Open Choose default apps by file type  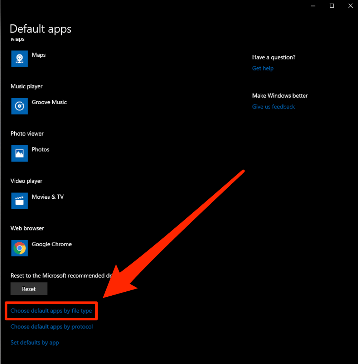(x=51, y=311)
